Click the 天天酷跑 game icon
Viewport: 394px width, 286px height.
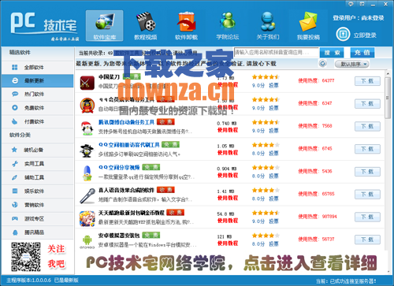[x=87, y=218]
